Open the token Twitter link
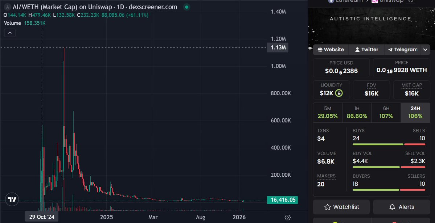435x223 pixels. (x=366, y=50)
